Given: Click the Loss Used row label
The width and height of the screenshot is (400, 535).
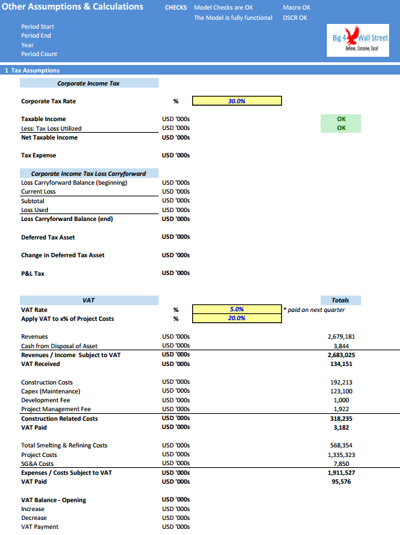Looking at the screenshot, I should pos(34,210).
